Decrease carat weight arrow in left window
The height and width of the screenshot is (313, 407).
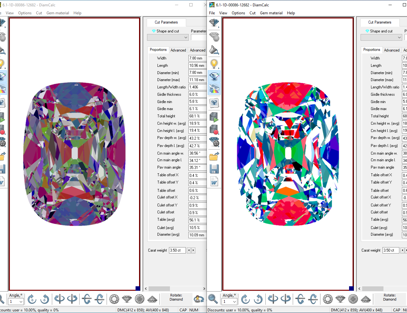click(x=189, y=250)
